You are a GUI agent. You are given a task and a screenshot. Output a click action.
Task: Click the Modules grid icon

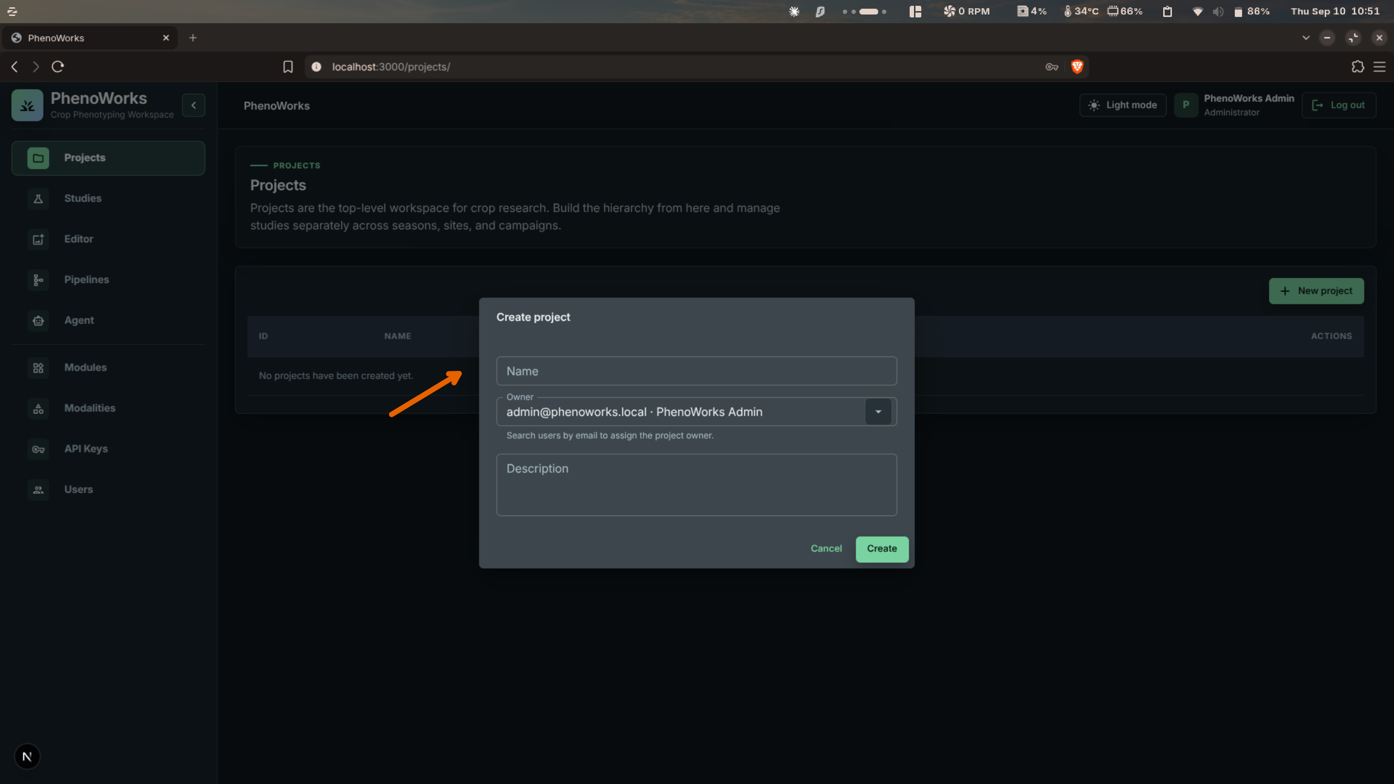(x=38, y=368)
